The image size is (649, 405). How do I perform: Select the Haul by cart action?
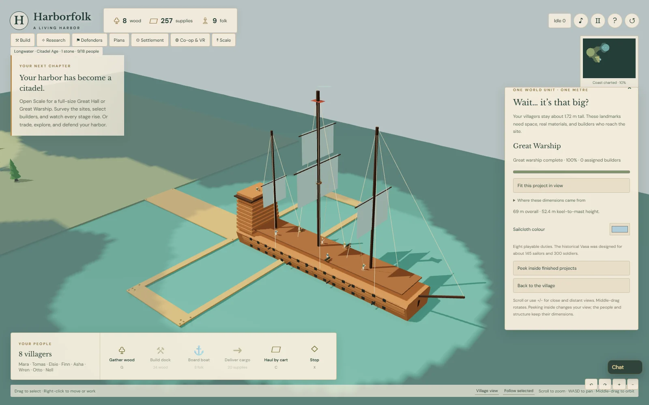tap(276, 357)
